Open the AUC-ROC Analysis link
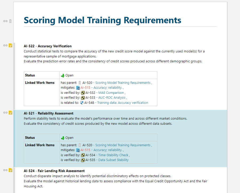The image size is (240, 193). coord(112,98)
